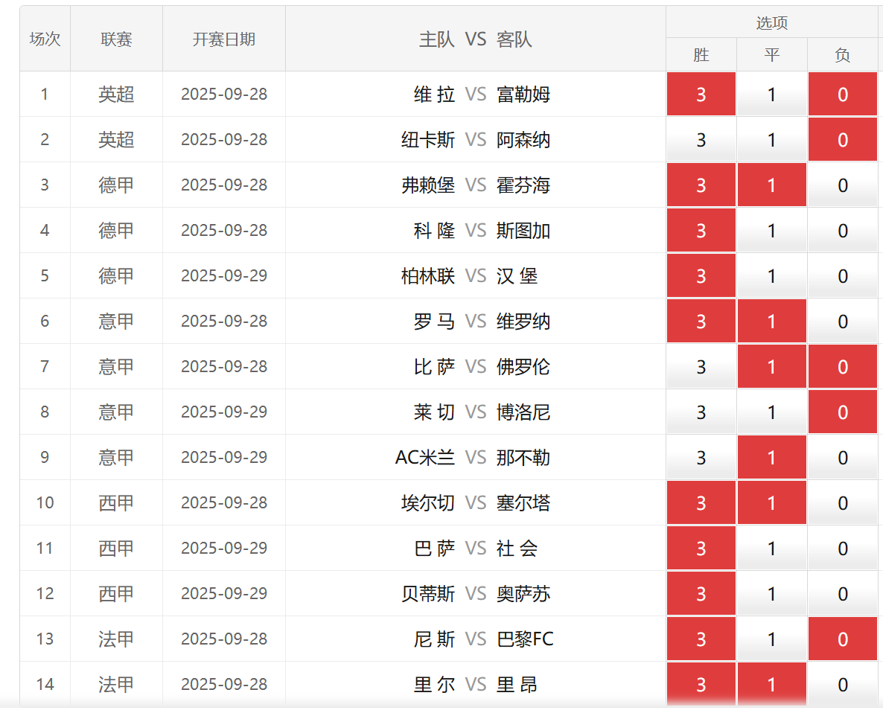Select 胜 (3) for AC米兰 VS 那不勒
The width and height of the screenshot is (883, 716).
701,458
